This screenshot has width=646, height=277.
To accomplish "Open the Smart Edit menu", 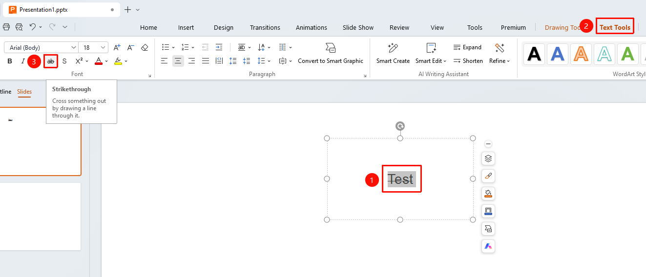I will point(431,54).
